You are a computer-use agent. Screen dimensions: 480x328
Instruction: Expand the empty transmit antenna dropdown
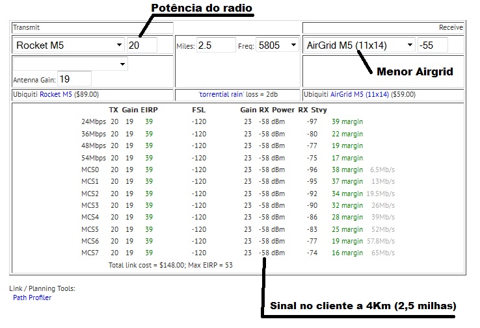70,64
